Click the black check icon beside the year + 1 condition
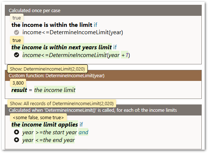 click(17, 55)
